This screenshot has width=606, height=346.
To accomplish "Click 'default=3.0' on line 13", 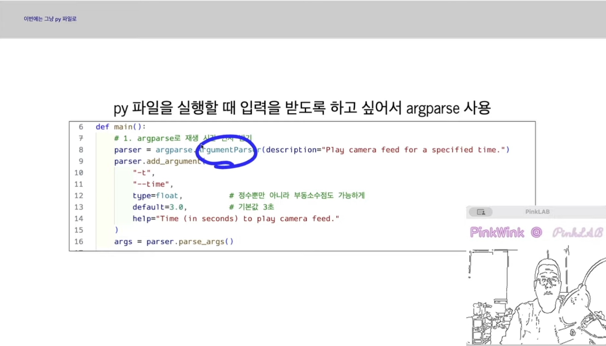I will [158, 207].
